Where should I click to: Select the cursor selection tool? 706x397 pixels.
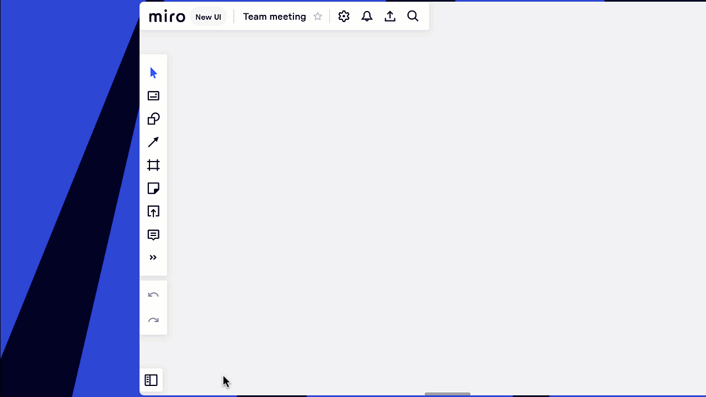pyautogui.click(x=153, y=73)
